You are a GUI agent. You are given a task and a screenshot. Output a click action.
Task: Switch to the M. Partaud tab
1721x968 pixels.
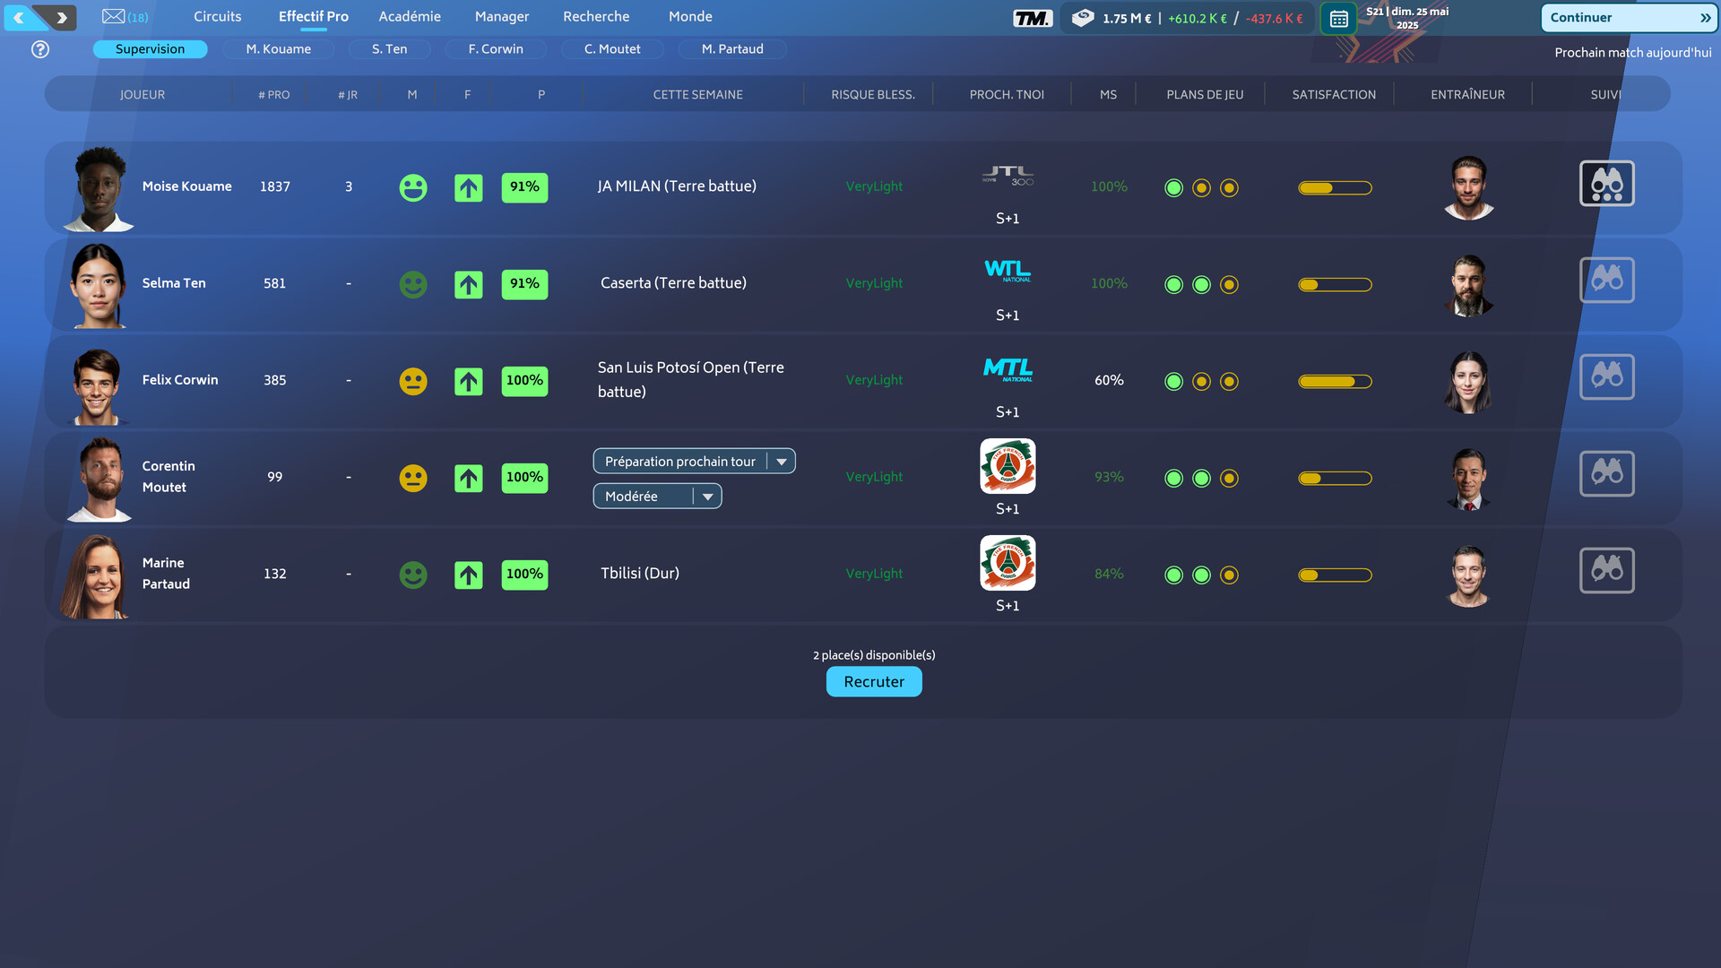tap(732, 49)
